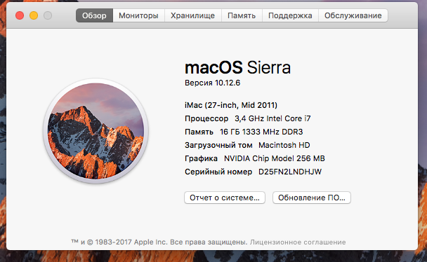Click the Отчет о системе... button
427x262 pixels.
[225, 198]
